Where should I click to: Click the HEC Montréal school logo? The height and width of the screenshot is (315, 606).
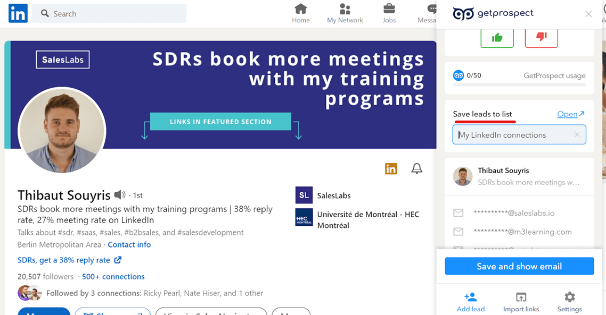click(x=304, y=217)
